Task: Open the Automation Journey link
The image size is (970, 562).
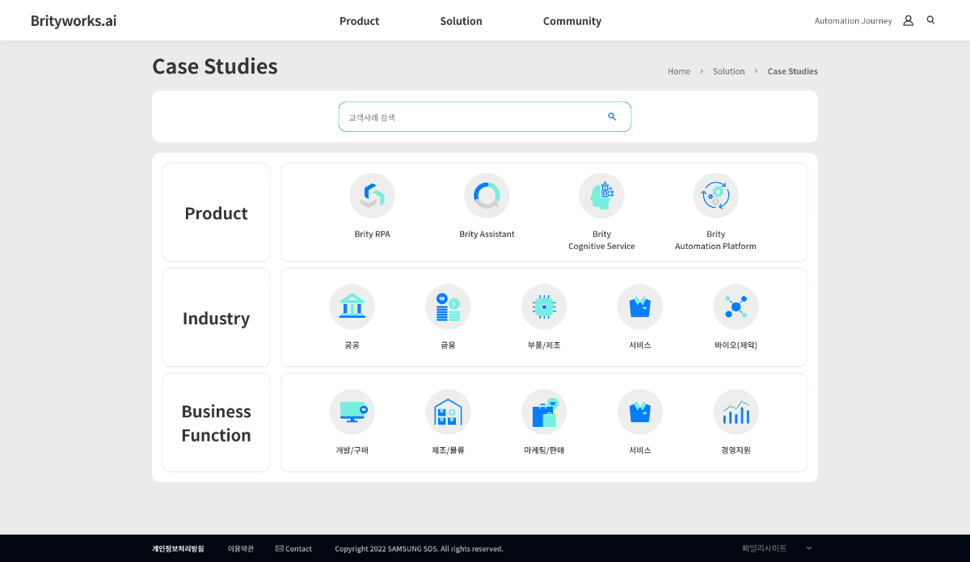Action: point(854,21)
